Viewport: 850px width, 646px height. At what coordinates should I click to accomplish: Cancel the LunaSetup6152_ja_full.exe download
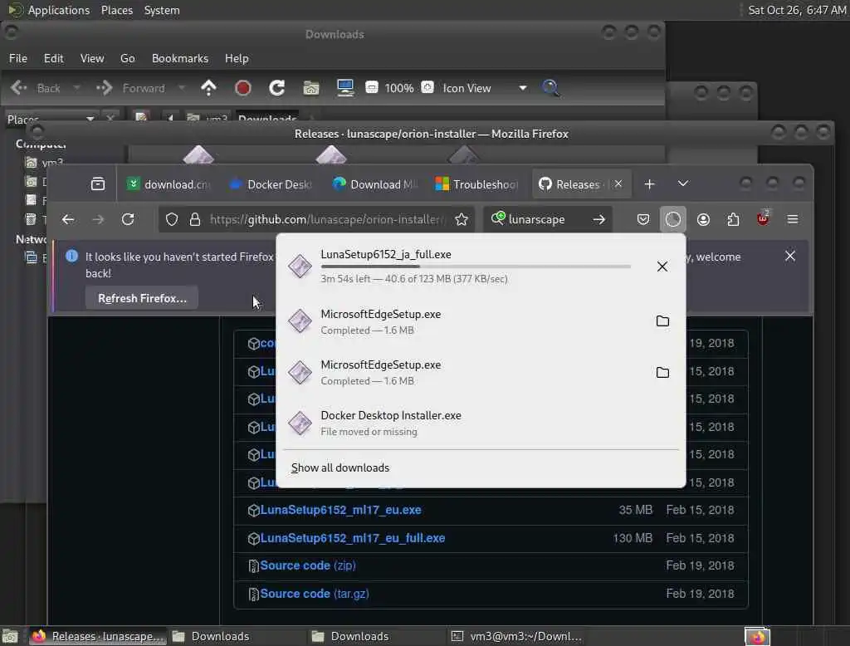[662, 267]
